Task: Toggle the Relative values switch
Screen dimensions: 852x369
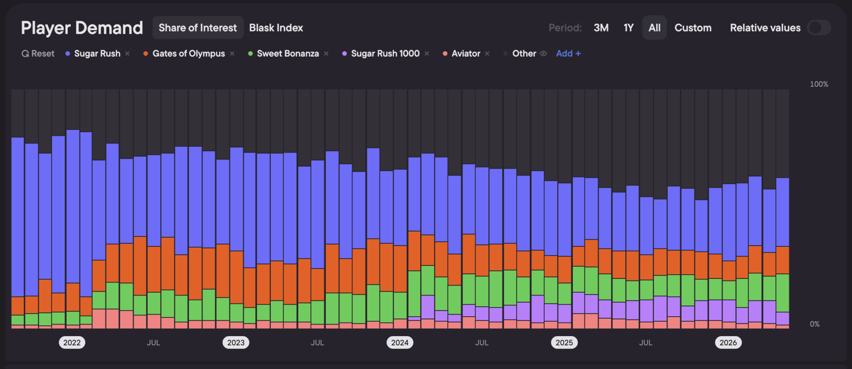Action: coord(819,28)
